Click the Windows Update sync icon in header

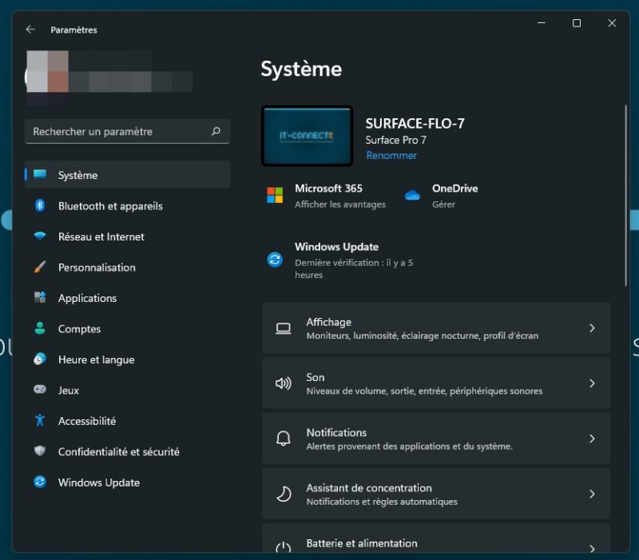275,260
